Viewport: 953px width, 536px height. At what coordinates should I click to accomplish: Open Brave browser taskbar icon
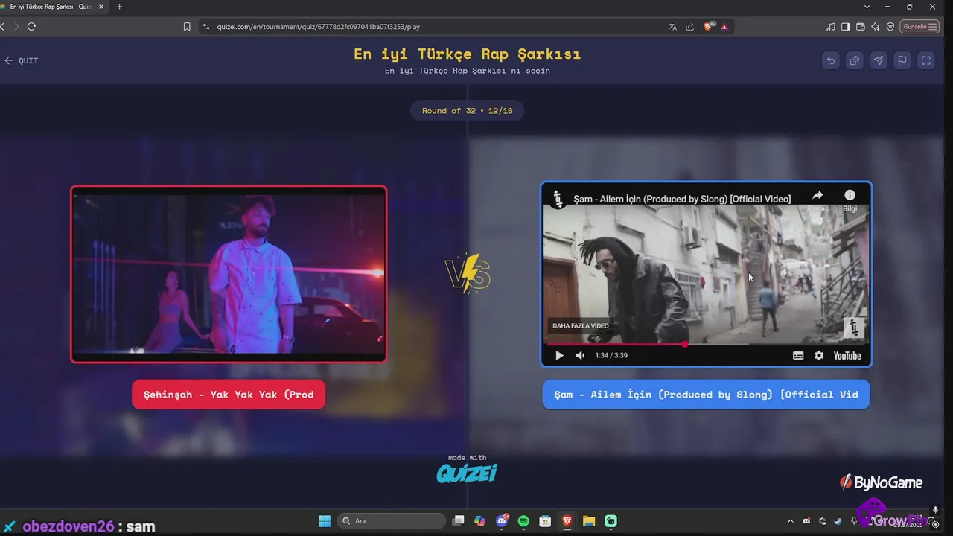click(x=567, y=521)
